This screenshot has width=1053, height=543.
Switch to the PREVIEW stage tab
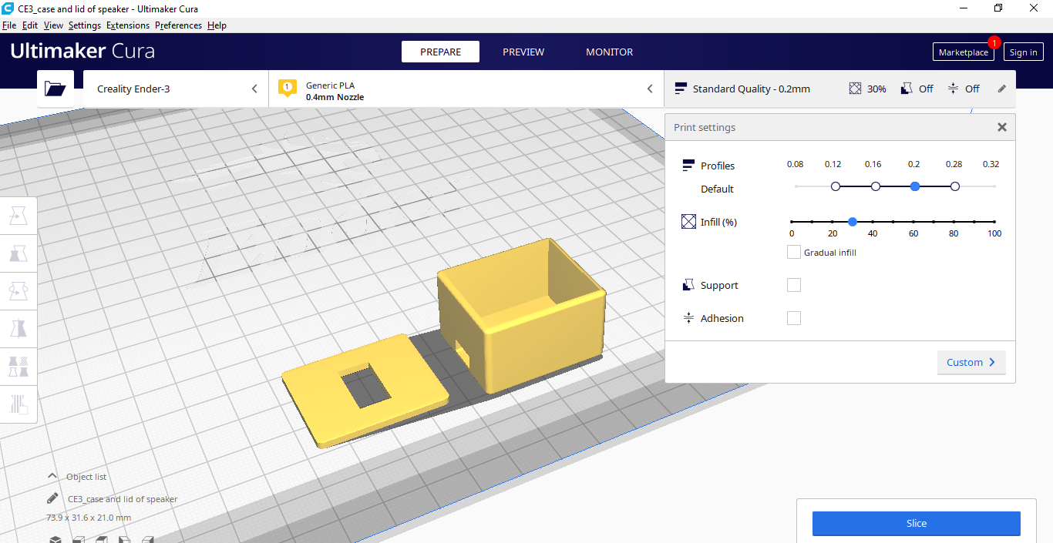(523, 52)
